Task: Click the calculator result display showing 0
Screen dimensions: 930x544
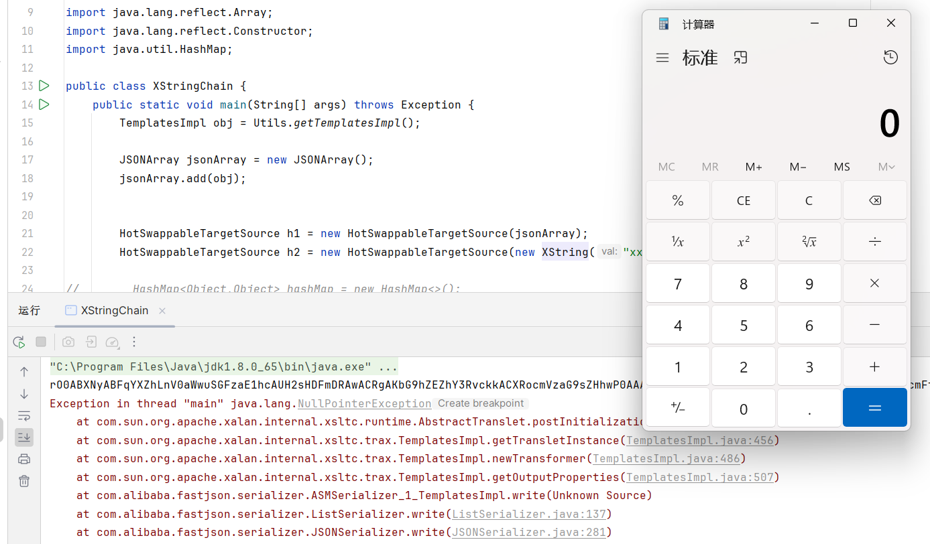Action: tap(889, 124)
